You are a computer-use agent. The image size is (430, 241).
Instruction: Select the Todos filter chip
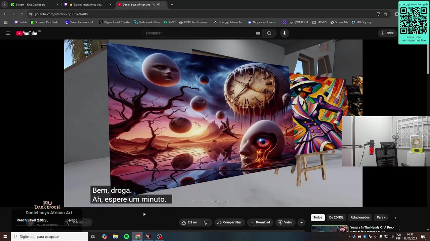[x=318, y=218]
